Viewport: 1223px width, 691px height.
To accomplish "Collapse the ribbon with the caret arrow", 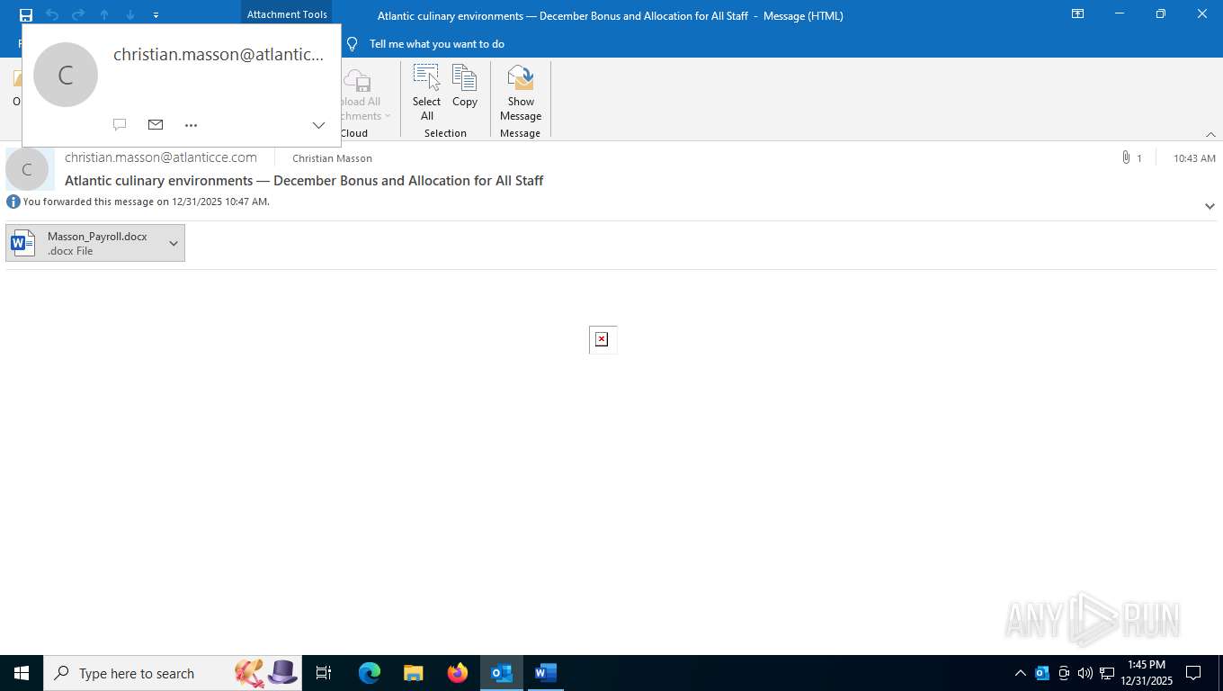I will click(x=1210, y=134).
